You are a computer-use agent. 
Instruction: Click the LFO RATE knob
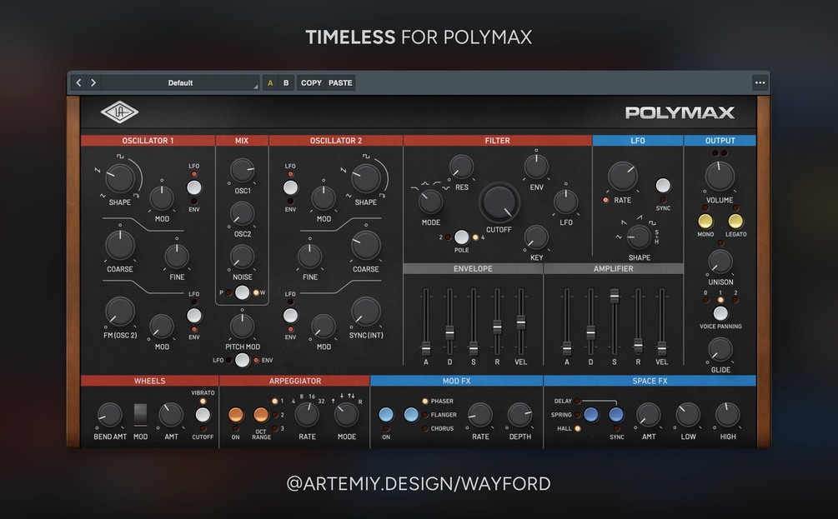pyautogui.click(x=623, y=176)
